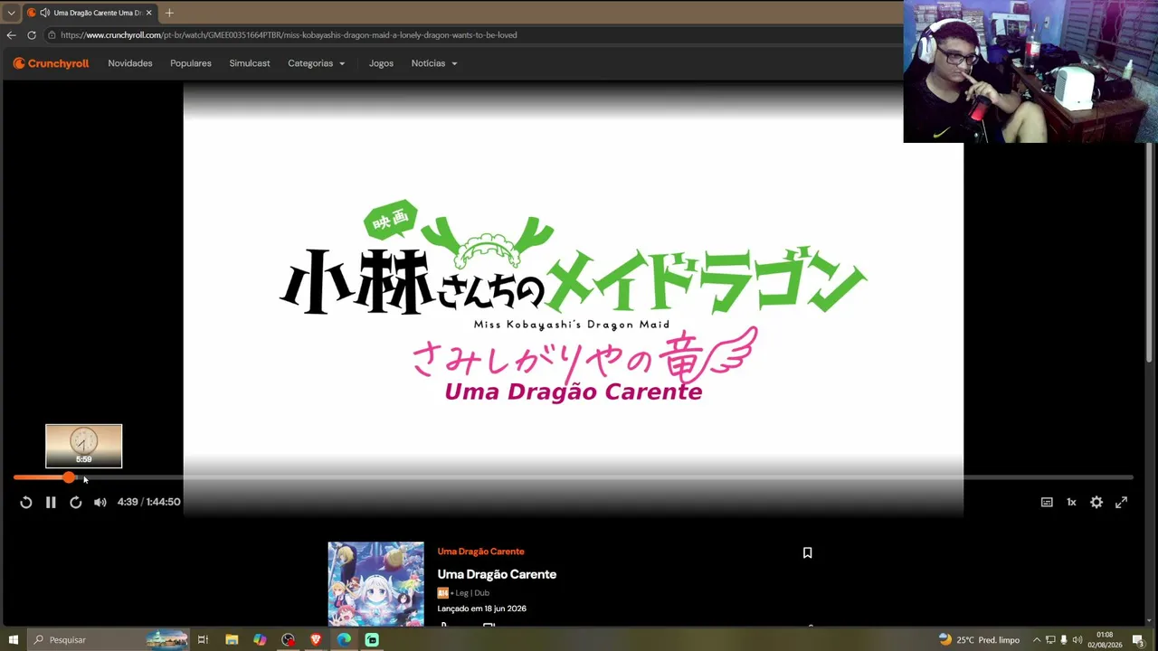Launch Microsoft Copilot from the taskbar
Screen dimensions: 1158x651
coord(260,639)
